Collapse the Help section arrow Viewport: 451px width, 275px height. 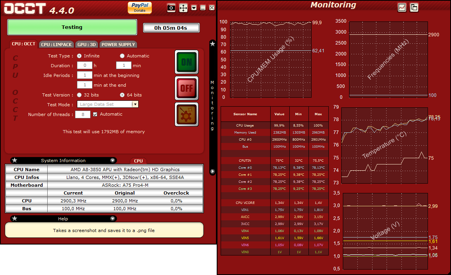point(112,219)
